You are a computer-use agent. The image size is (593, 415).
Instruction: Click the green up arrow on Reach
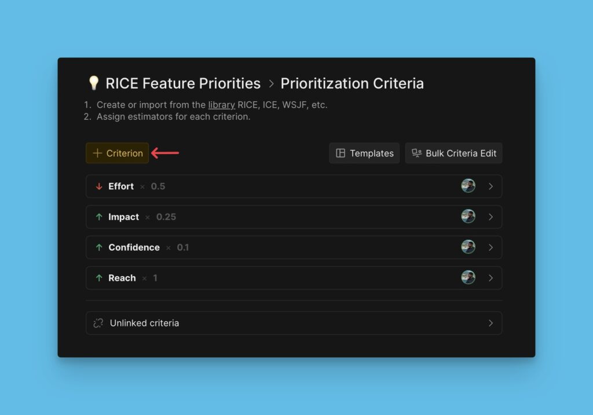click(x=98, y=278)
